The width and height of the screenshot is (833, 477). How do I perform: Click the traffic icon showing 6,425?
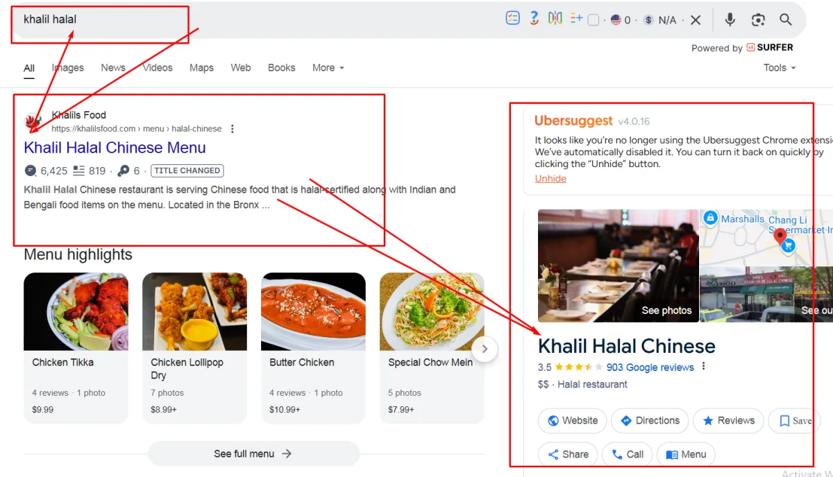[30, 171]
